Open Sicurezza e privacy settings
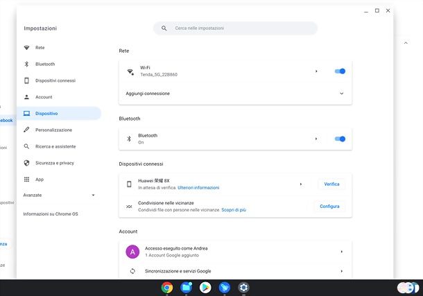The width and height of the screenshot is (423, 296). [x=54, y=163]
